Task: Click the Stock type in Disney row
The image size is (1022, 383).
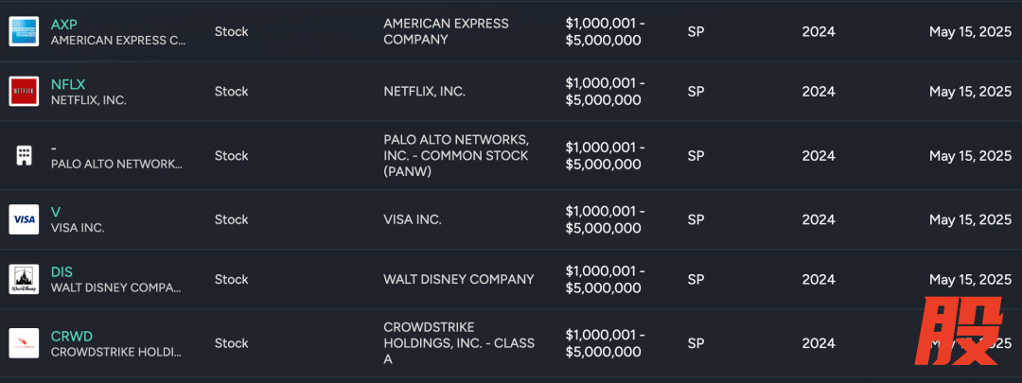Action: 231,279
